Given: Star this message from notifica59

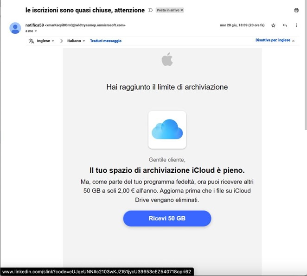Looking at the screenshot, I should click(273, 25).
